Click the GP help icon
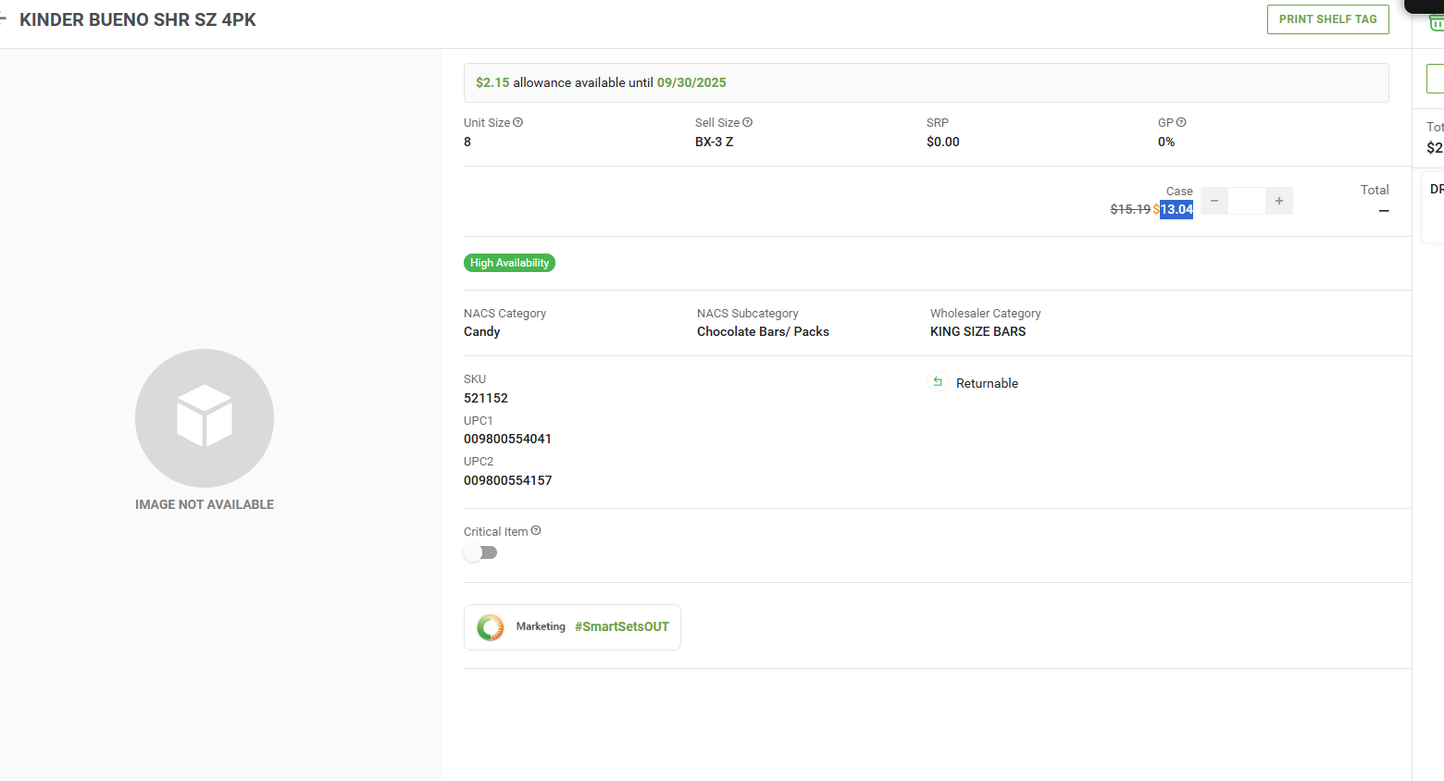Screen dimensions: 1444x781 [1181, 122]
